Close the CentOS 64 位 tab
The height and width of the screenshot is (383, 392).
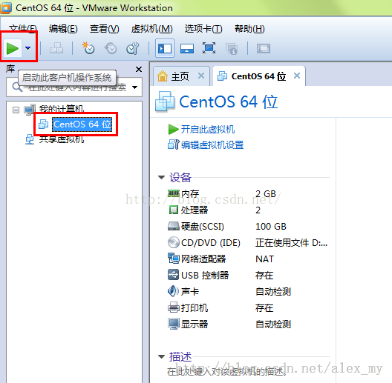point(297,76)
